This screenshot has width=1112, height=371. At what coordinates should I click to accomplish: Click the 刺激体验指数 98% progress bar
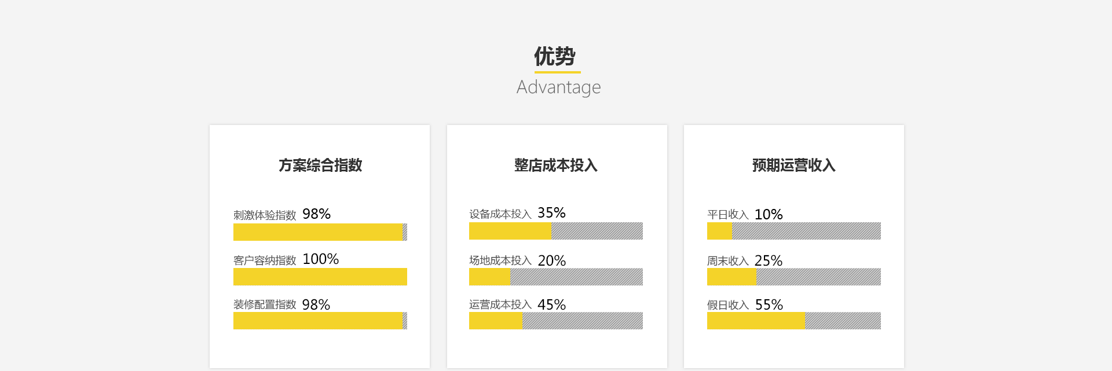click(x=320, y=232)
